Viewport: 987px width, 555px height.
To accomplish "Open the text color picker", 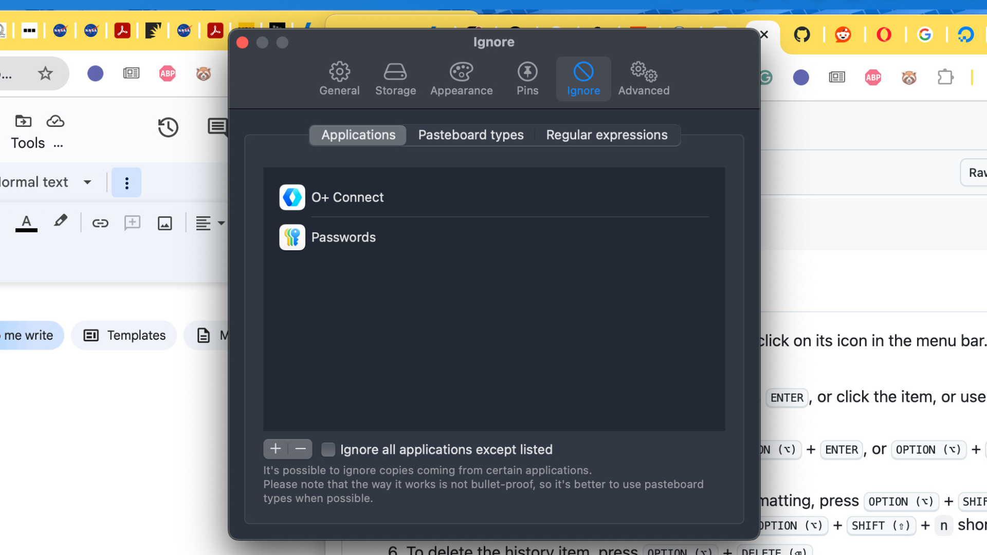I will click(26, 223).
